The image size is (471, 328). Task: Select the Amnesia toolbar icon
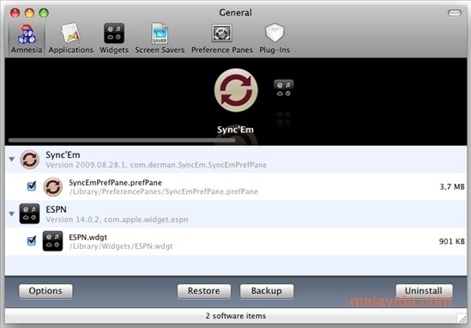click(x=27, y=39)
